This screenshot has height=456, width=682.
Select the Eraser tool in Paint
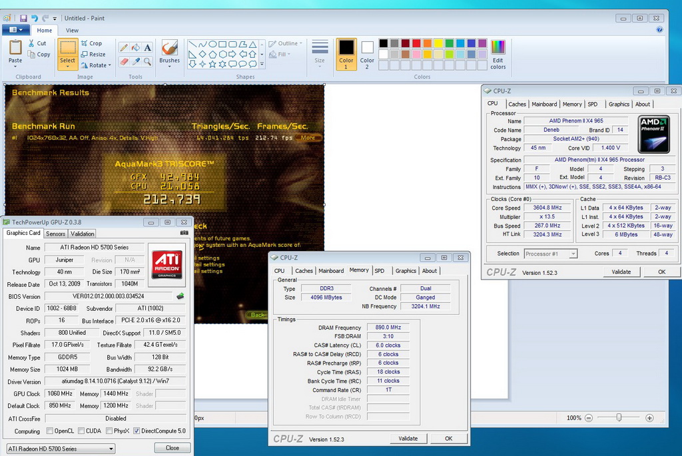[123, 62]
